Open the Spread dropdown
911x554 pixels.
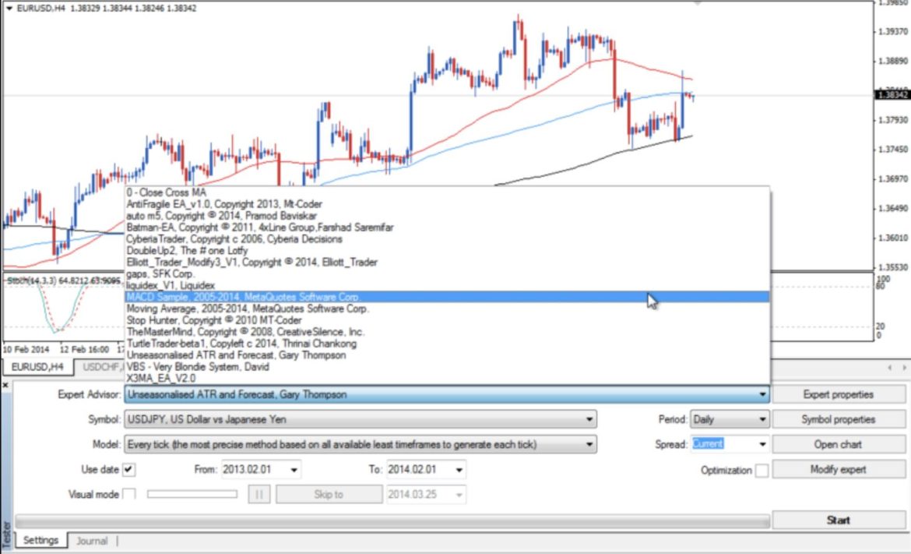point(762,443)
